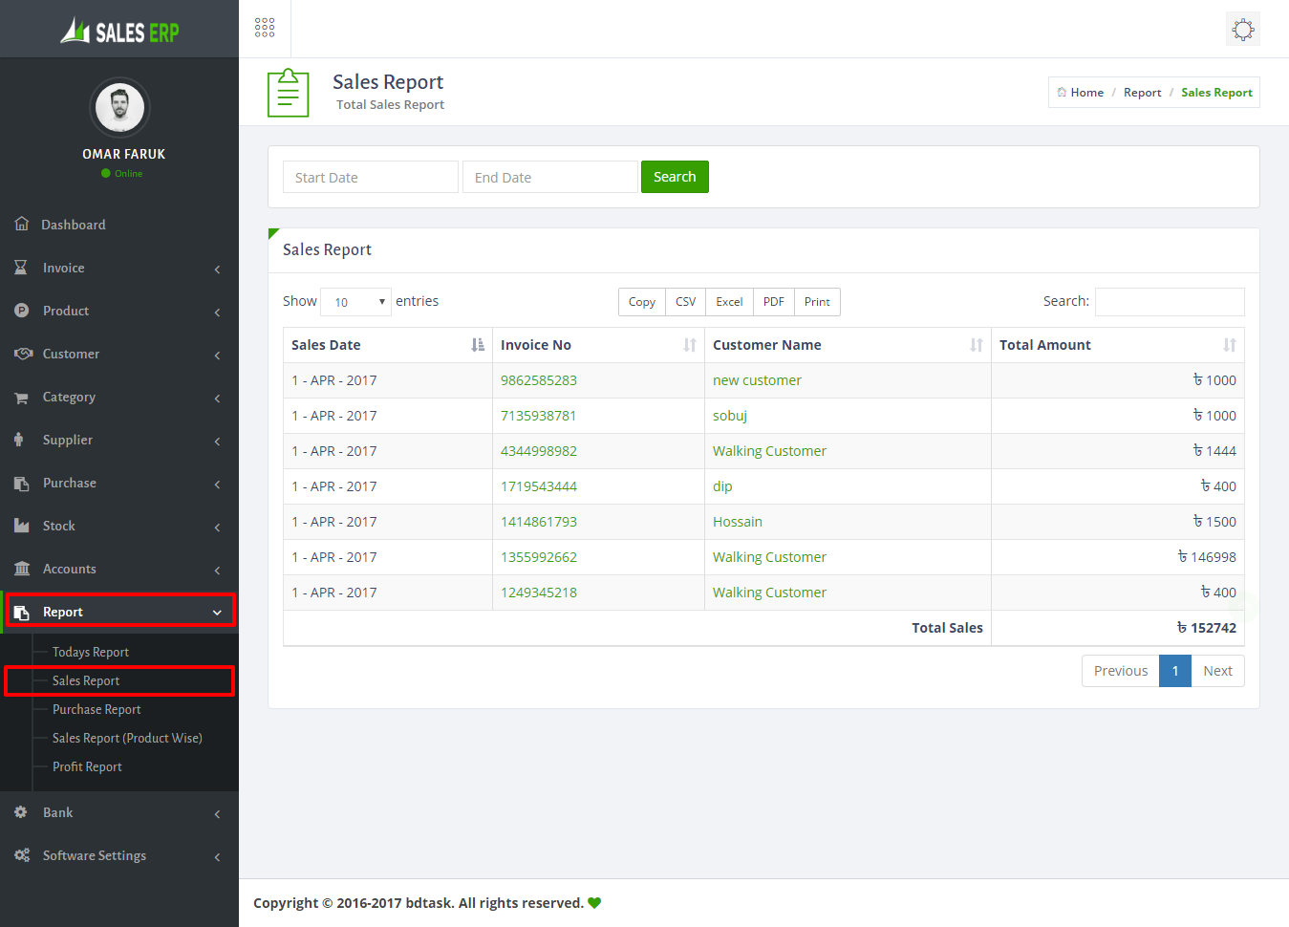Open the show entries dropdown
Image resolution: width=1289 pixels, height=927 pixels.
(355, 302)
